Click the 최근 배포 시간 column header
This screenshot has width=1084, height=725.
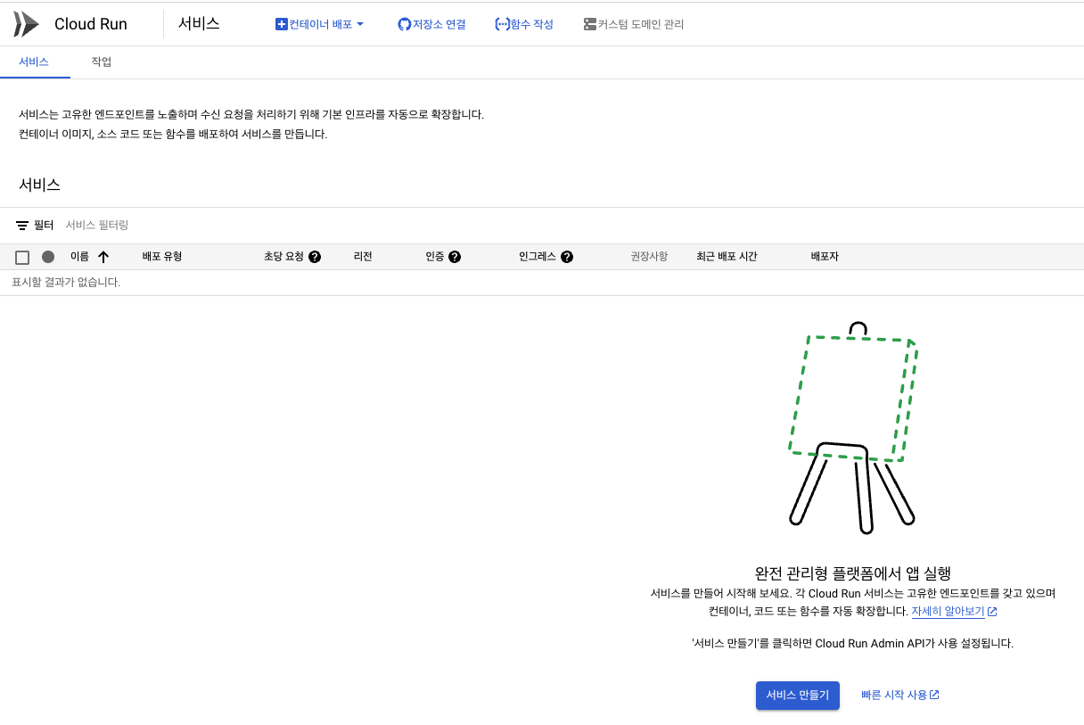(x=727, y=257)
